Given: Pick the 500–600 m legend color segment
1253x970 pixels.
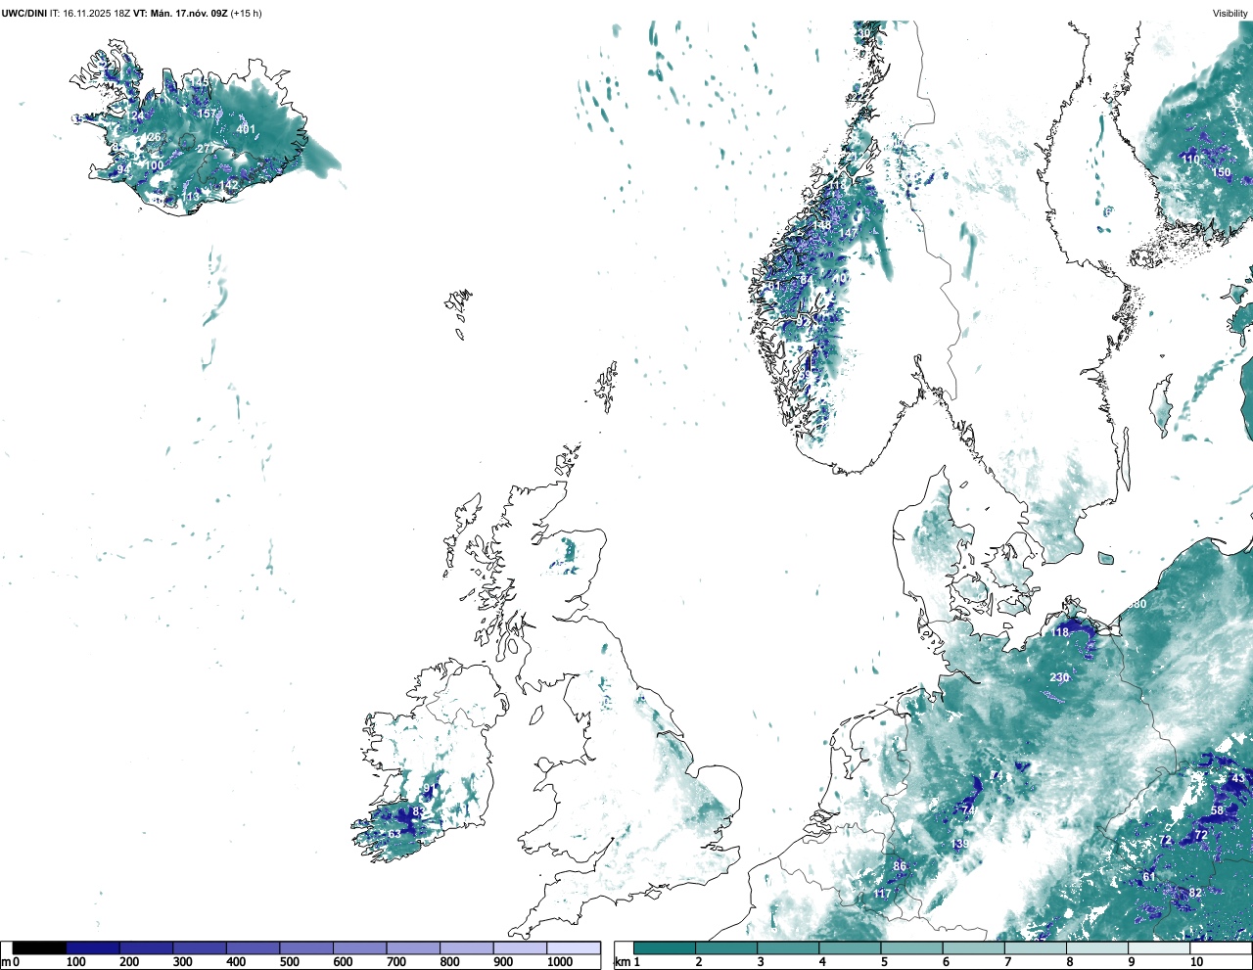Looking at the screenshot, I should [306, 947].
